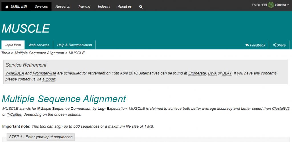Open the ClustalW2 link

[281, 108]
